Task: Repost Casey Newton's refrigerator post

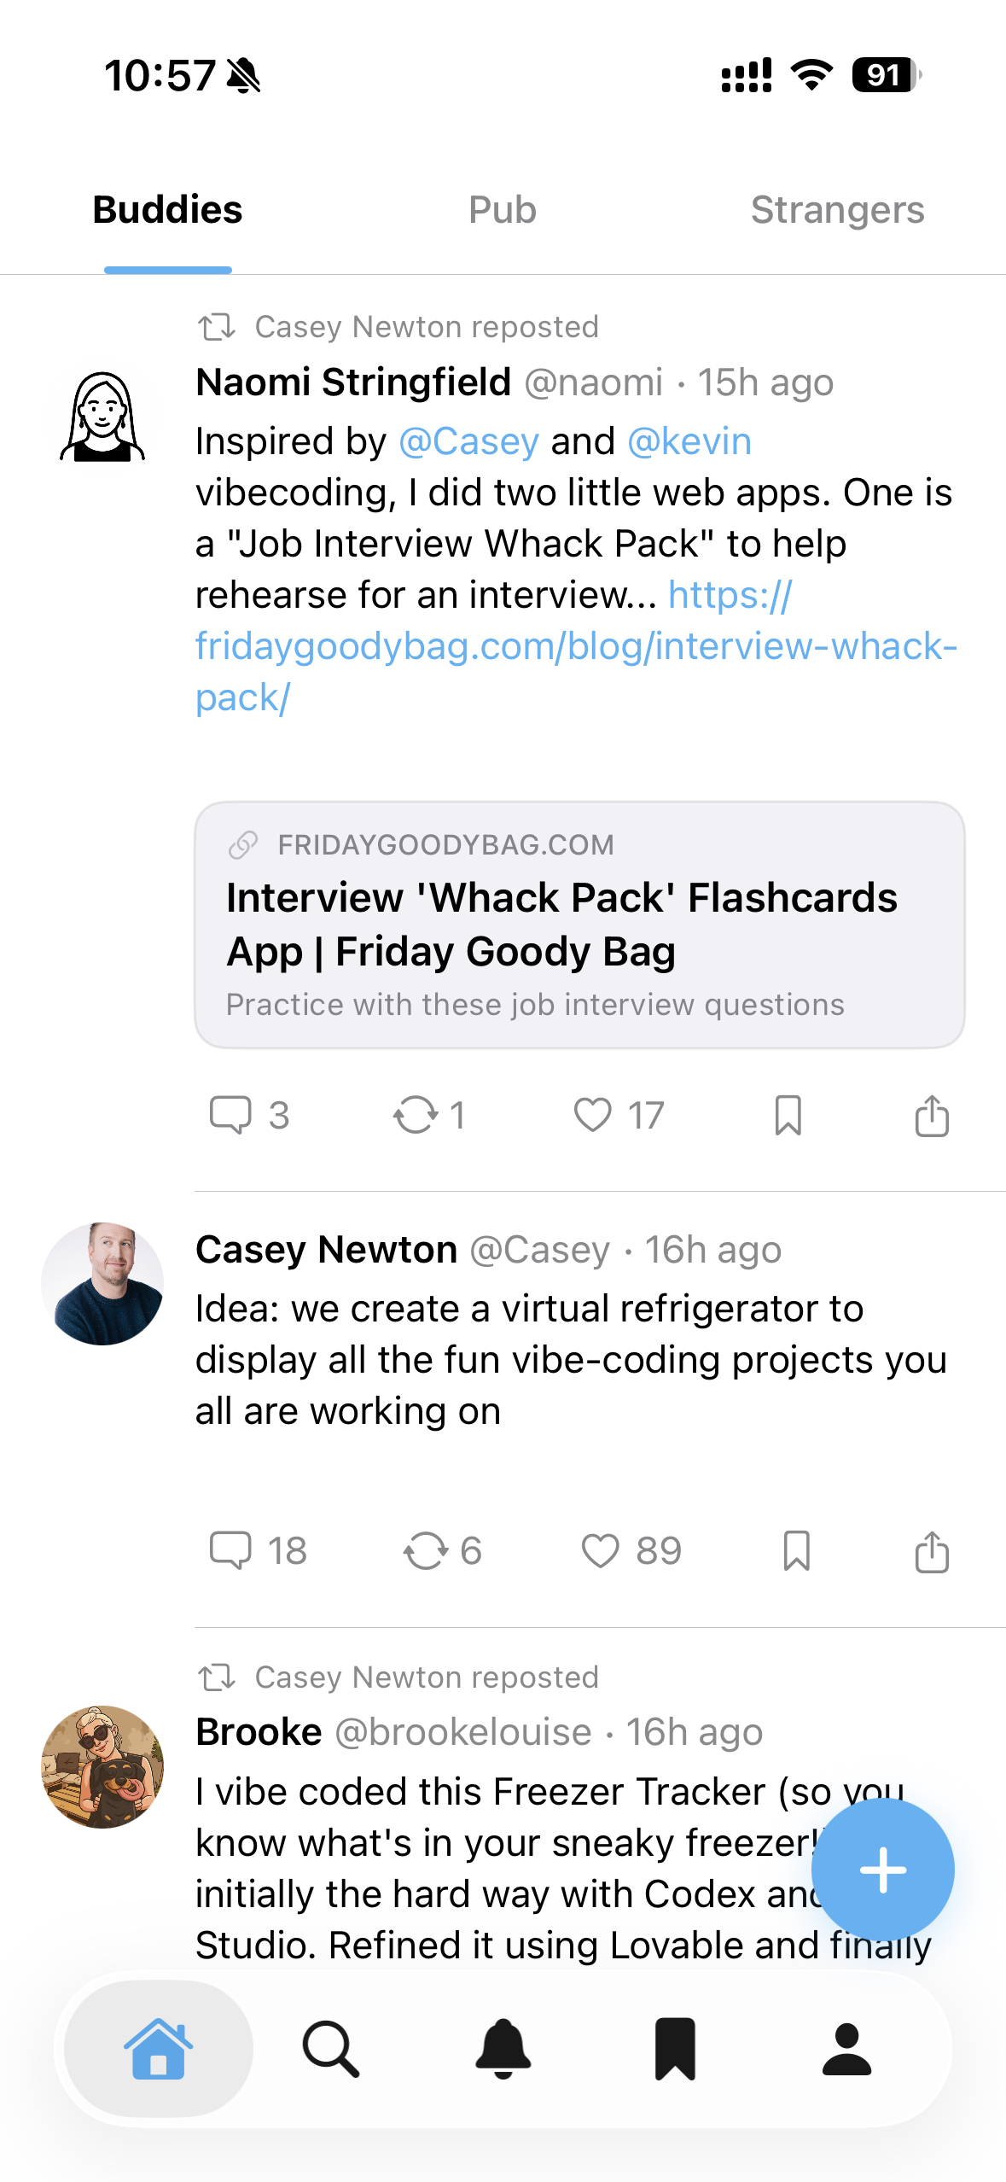Action: point(425,1550)
